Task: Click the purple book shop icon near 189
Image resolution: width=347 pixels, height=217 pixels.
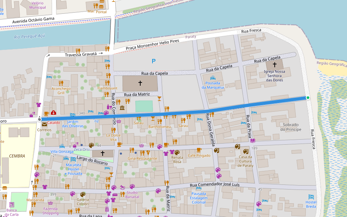Action: point(252,140)
